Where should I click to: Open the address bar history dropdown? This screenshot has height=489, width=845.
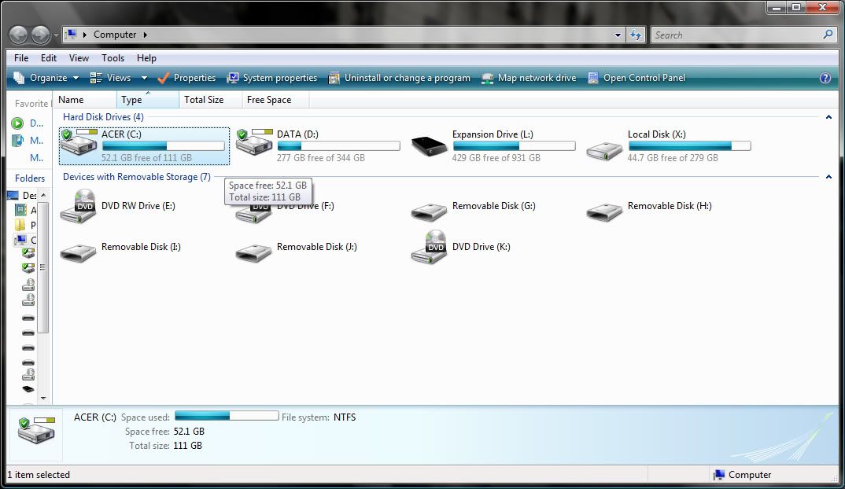pyautogui.click(x=618, y=35)
